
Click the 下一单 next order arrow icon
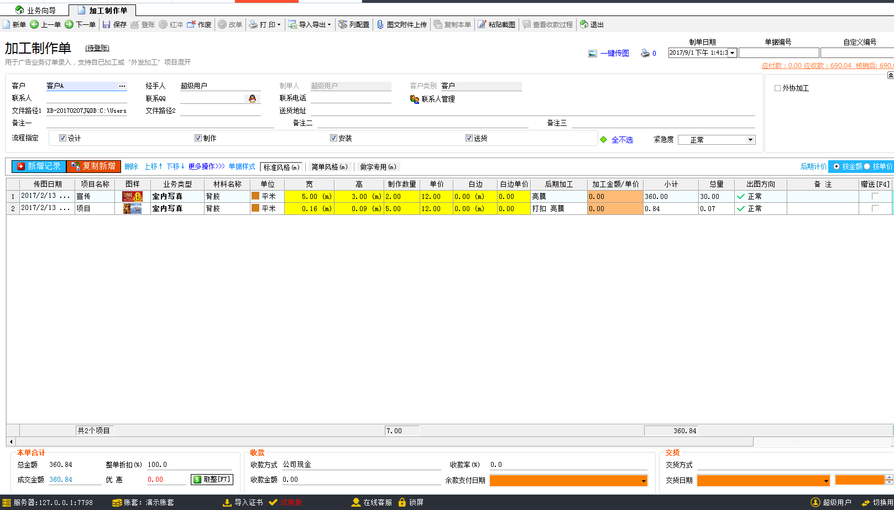tap(69, 24)
